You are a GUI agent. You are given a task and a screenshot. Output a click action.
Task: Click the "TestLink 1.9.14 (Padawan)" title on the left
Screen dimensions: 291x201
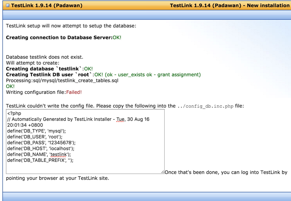coord(47,5)
